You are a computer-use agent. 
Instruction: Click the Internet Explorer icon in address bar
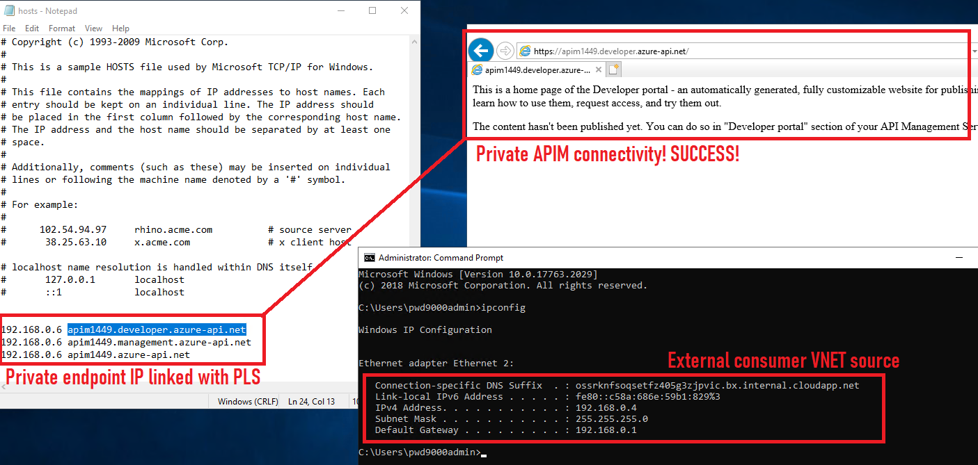pyautogui.click(x=526, y=51)
